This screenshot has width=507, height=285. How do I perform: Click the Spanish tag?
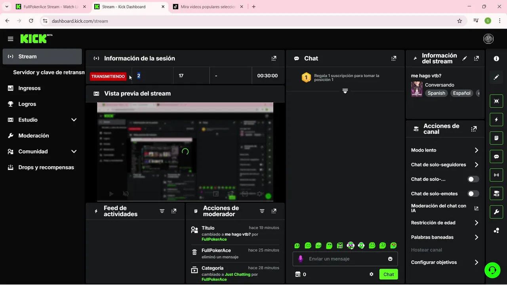coord(436,93)
